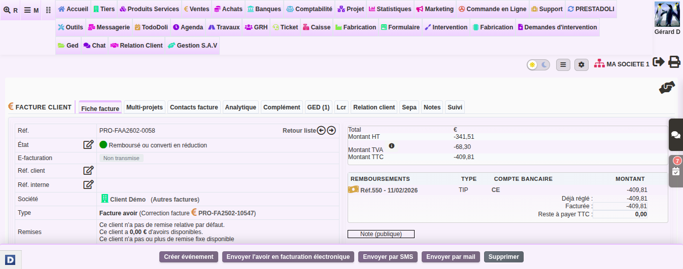Open Commande en Ligne menu

point(493,9)
